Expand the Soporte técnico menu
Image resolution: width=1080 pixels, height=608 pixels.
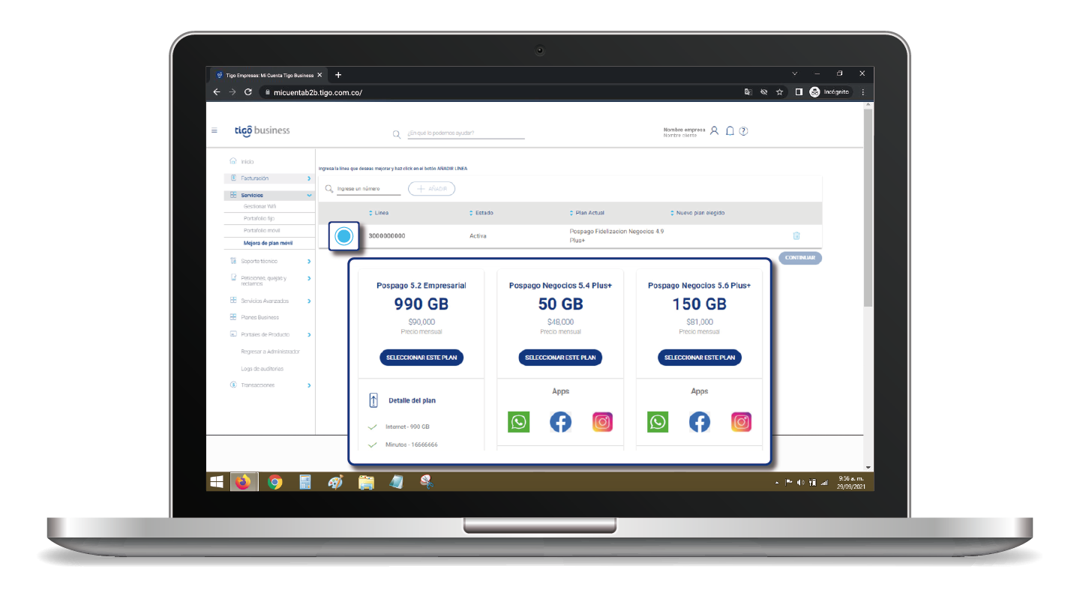point(270,261)
